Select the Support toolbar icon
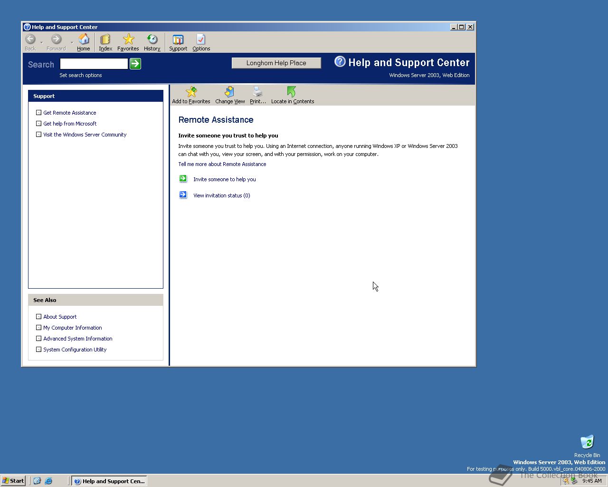The height and width of the screenshot is (487, 608). [x=178, y=39]
